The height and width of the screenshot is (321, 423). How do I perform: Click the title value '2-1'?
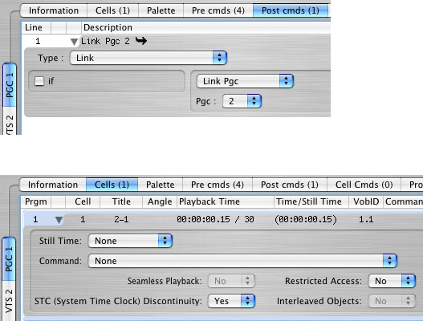[x=121, y=219]
